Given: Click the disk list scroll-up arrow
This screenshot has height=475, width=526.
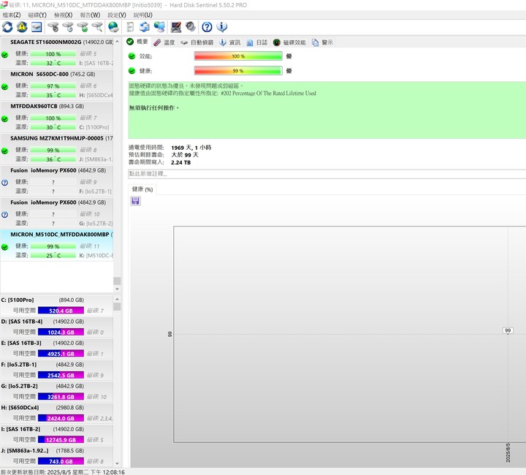Looking at the screenshot, I should click(x=117, y=42).
